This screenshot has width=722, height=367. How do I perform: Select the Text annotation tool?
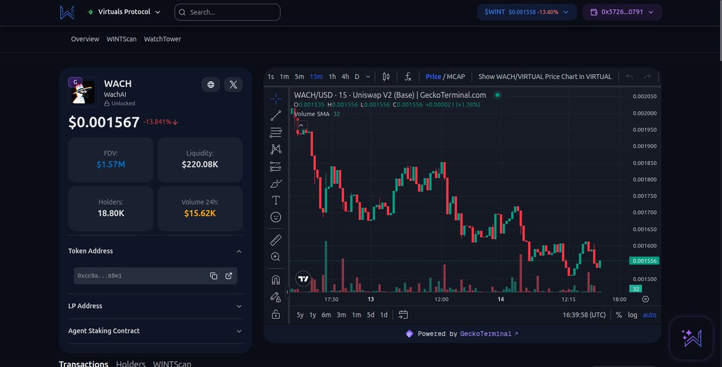pos(276,200)
